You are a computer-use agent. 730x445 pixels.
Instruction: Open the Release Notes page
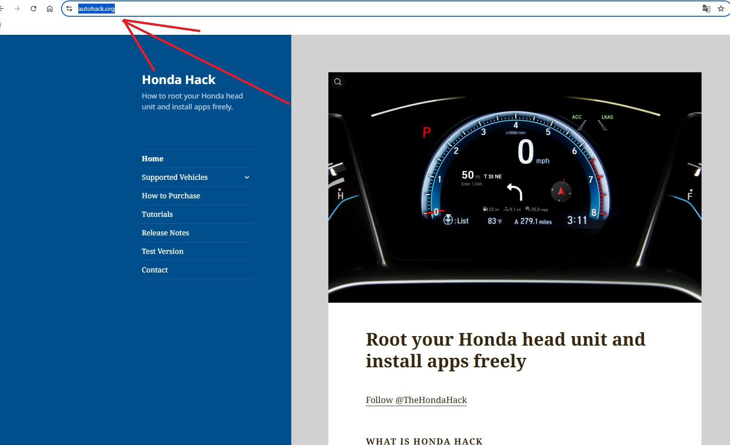point(166,233)
